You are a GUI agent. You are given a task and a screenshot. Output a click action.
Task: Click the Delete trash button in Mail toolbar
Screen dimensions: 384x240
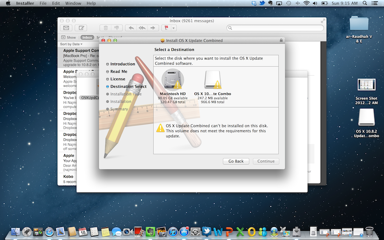(x=106, y=28)
